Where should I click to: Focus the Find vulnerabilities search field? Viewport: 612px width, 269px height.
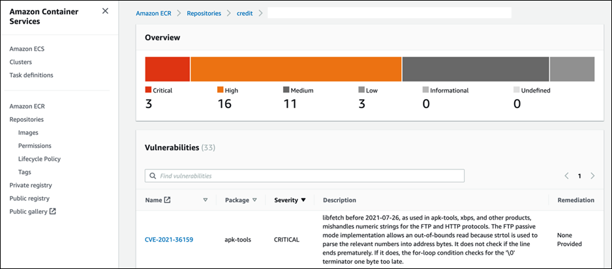305,176
